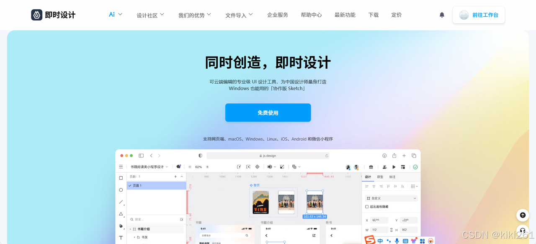Select the Line tool
Viewport: 536px width, 244px height.
click(x=121, y=202)
